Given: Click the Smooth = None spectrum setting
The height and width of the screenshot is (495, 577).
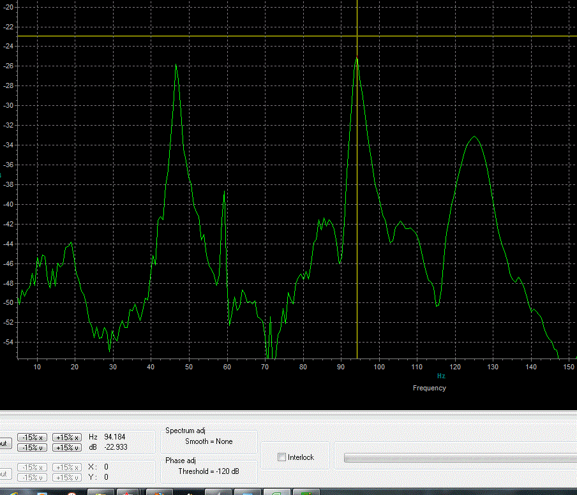Looking at the screenshot, I should coord(209,441).
